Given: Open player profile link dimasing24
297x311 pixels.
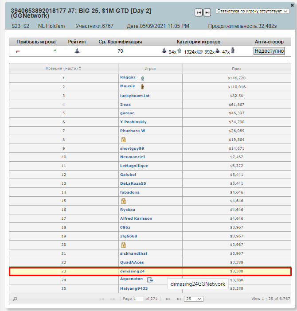Looking at the screenshot, I should click(132, 271).
